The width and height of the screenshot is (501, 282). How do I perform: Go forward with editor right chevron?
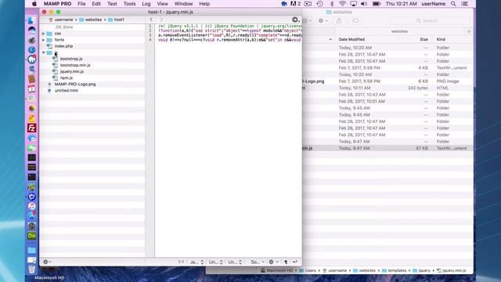point(160,20)
